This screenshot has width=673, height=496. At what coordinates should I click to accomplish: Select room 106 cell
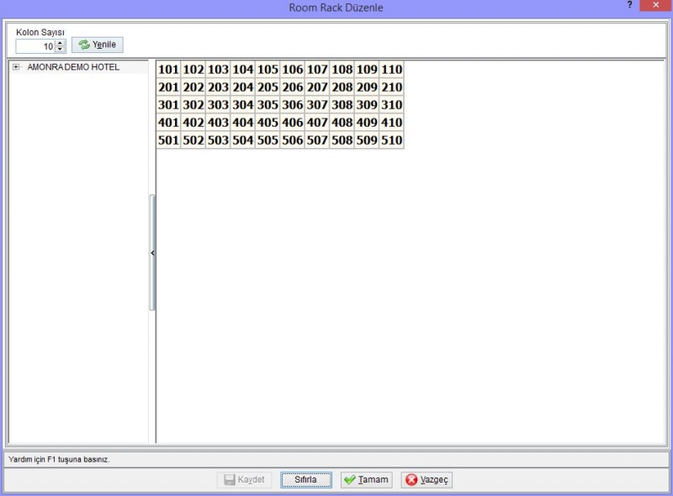pos(292,70)
